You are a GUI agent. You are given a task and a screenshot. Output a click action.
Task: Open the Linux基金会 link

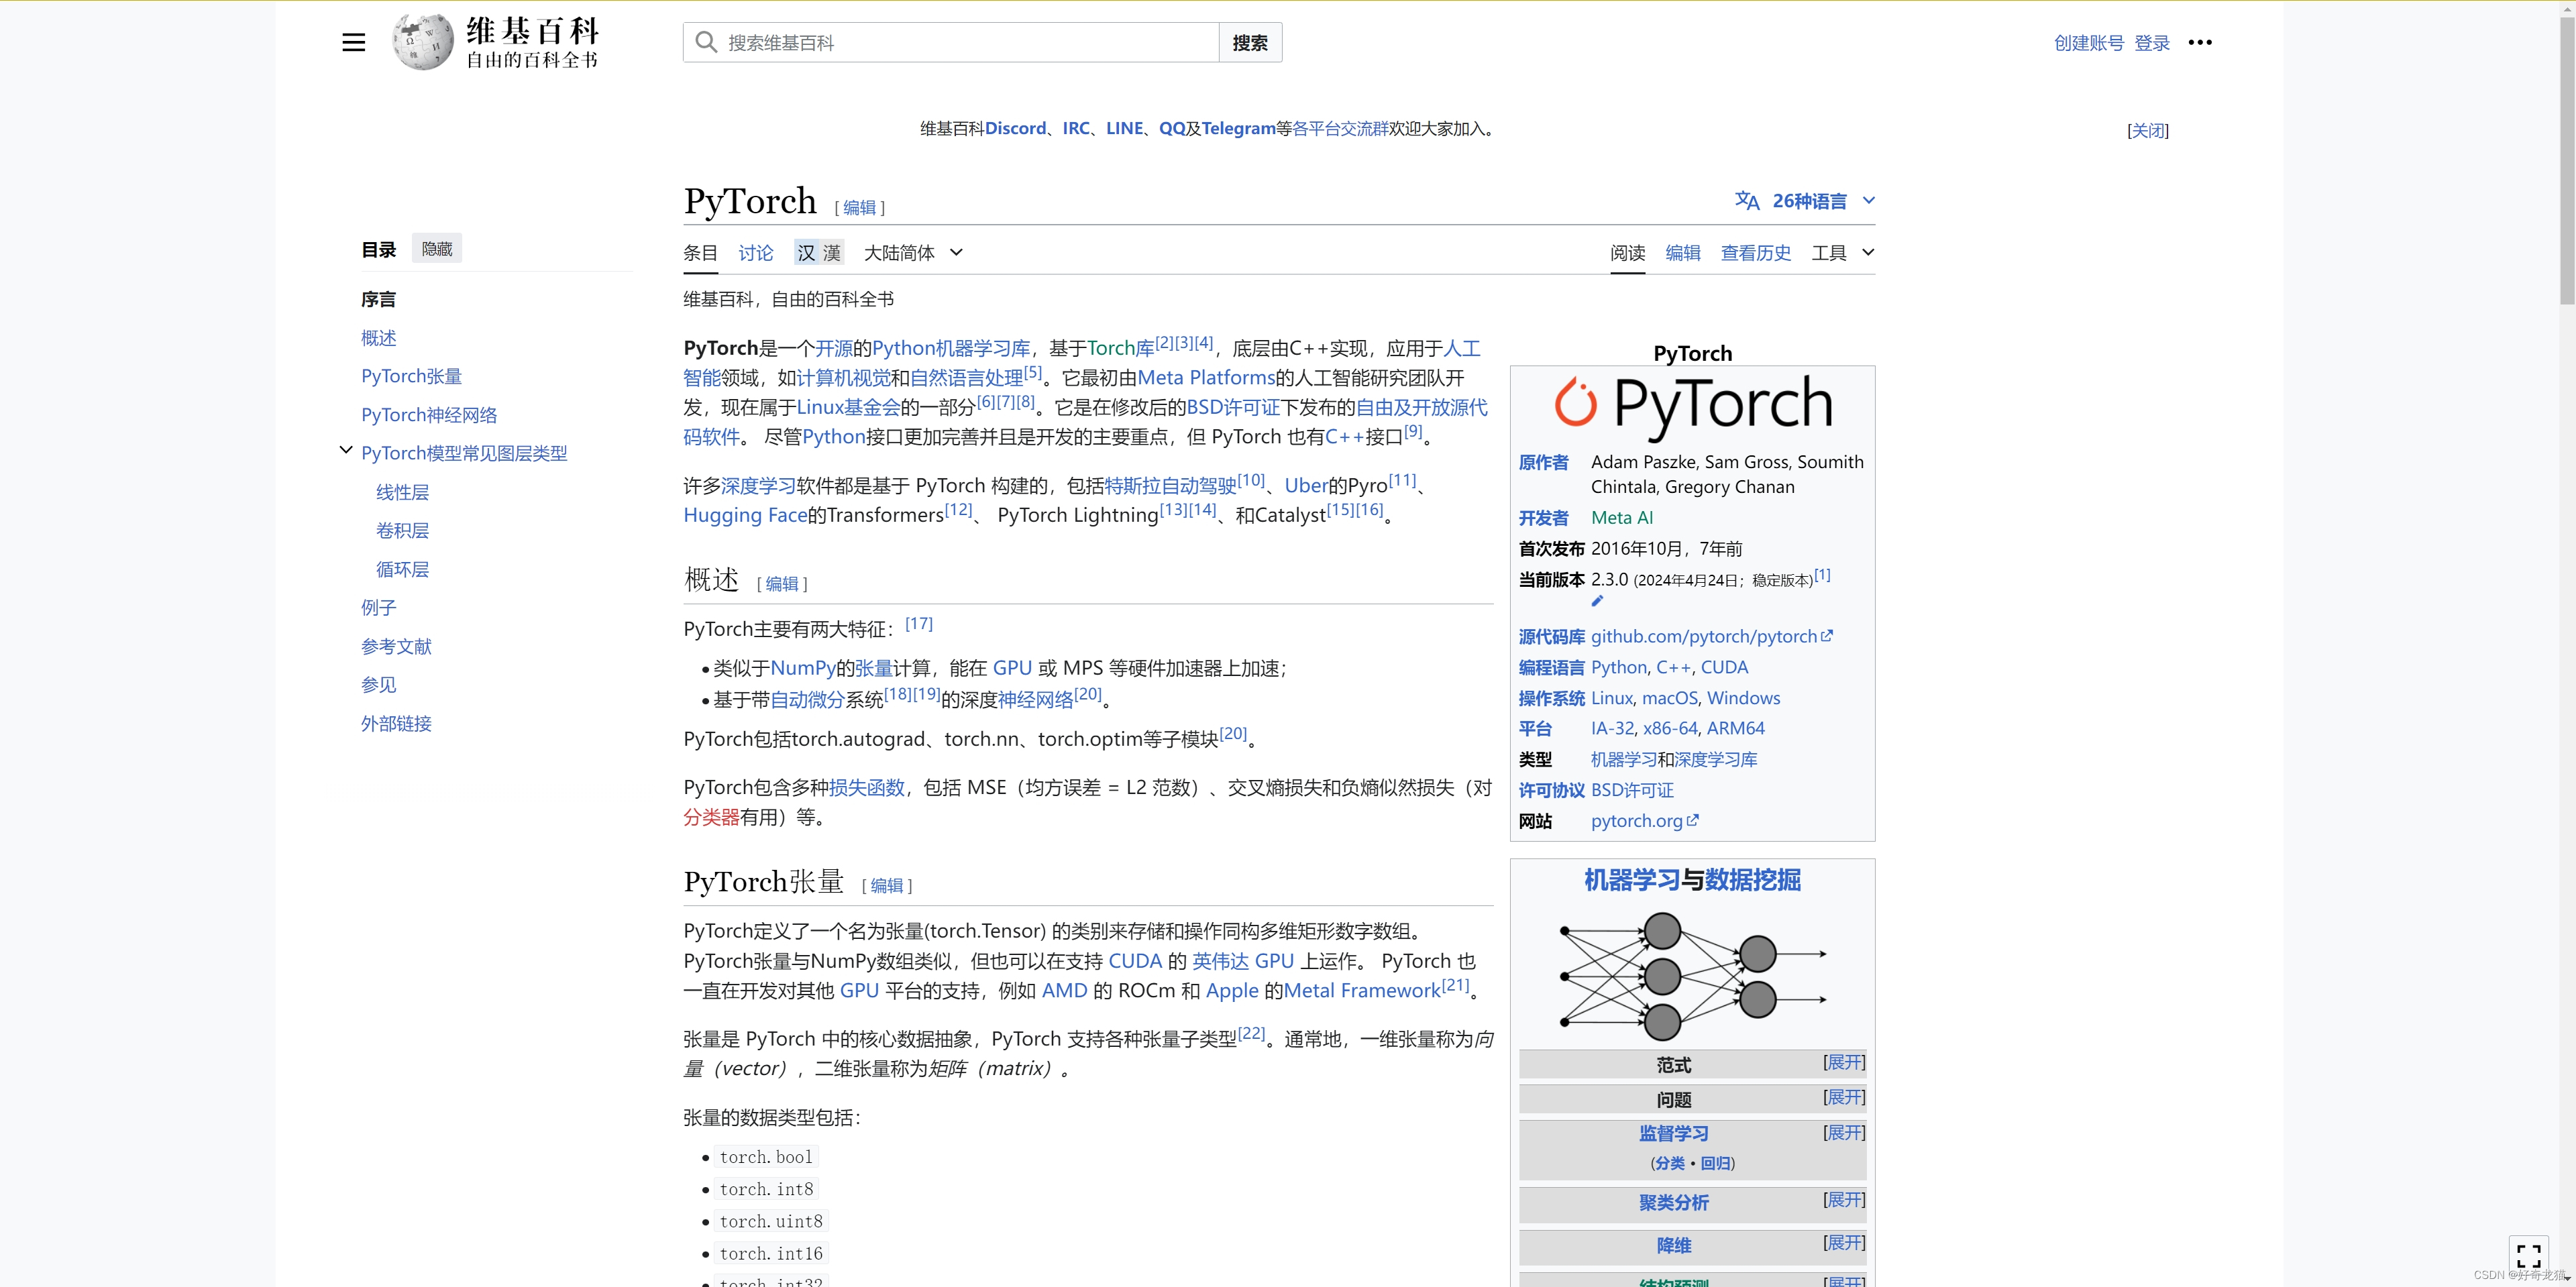point(848,407)
